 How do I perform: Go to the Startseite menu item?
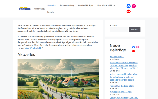pos(51,6)
